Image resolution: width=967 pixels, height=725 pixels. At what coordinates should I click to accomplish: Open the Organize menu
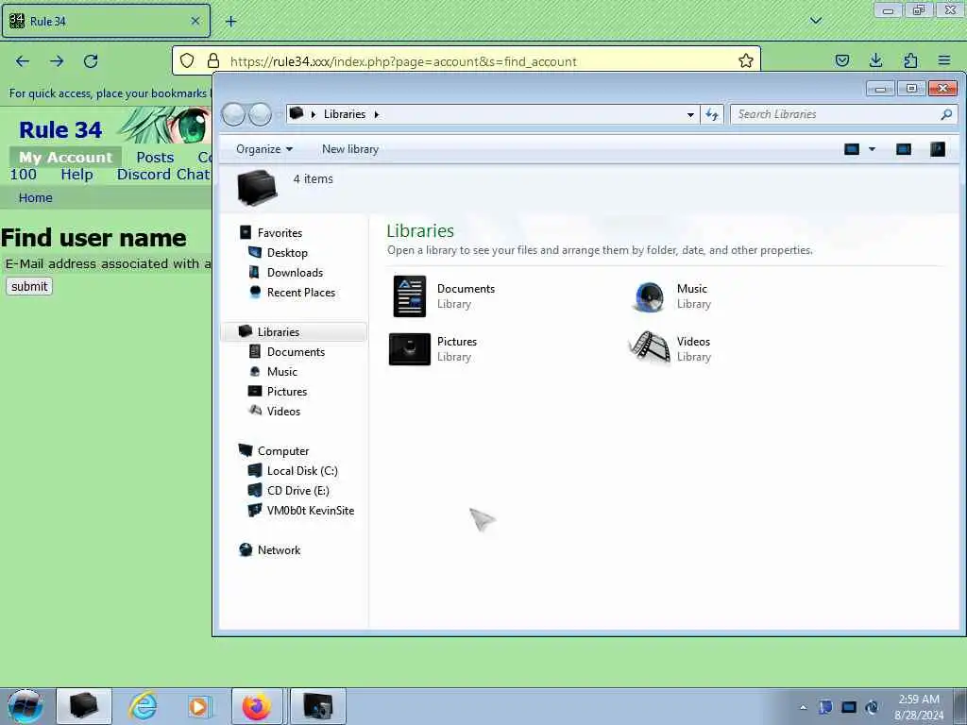(264, 149)
